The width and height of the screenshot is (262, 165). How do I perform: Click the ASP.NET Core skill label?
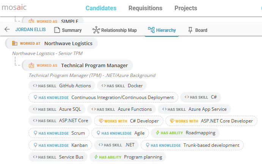point(74,121)
